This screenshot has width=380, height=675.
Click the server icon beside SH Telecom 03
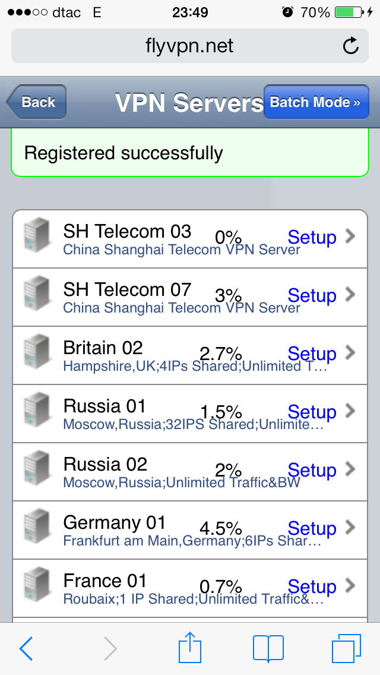click(37, 235)
